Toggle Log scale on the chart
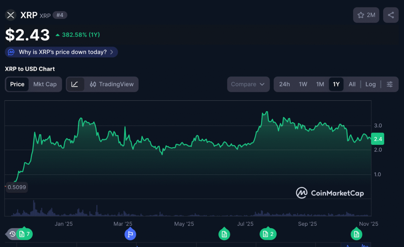The image size is (404, 247). click(370, 84)
